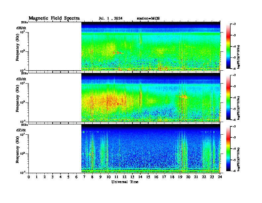
Task: Click the -2 tick on dH/dt color bar
Action: click(234, 24)
